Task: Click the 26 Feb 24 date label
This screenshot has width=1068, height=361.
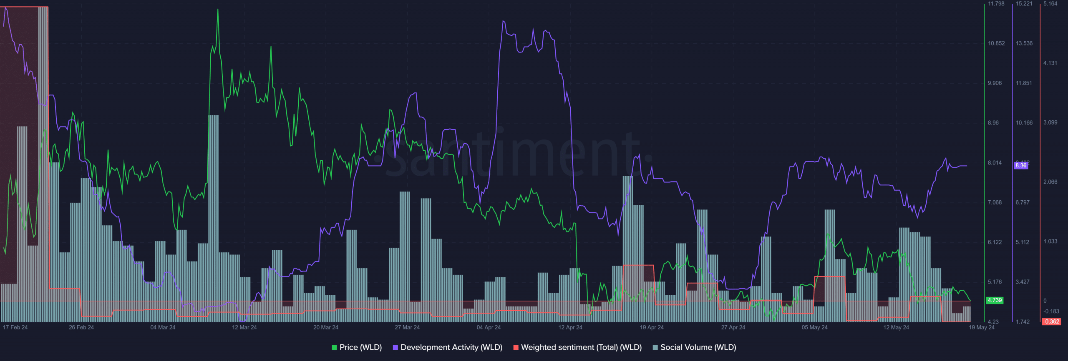Action: tap(81, 327)
